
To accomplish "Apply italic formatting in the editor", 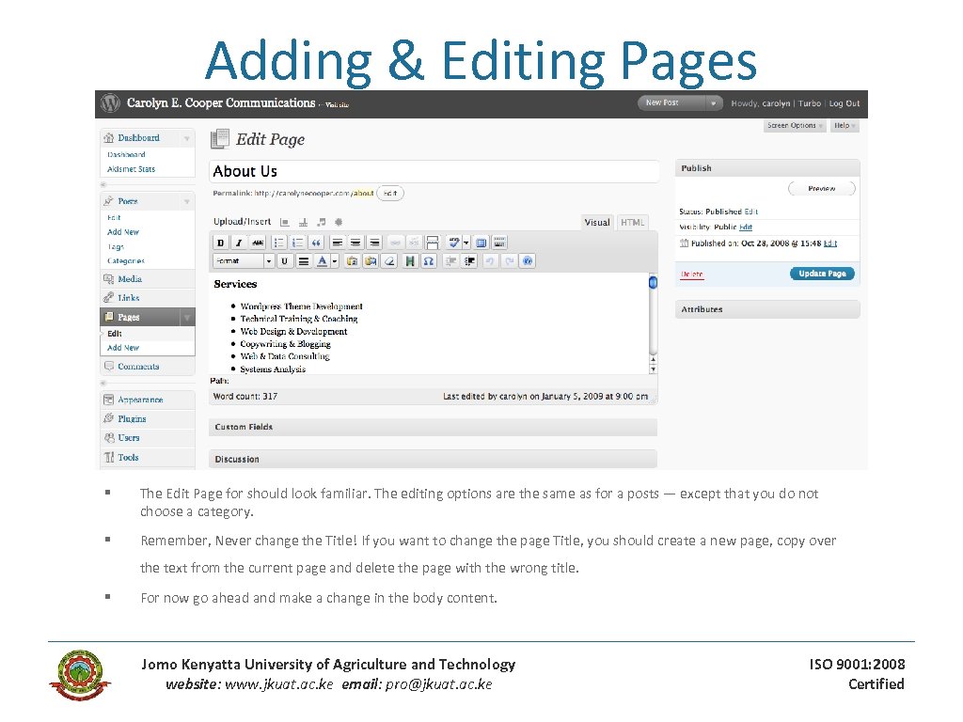I will (x=237, y=241).
